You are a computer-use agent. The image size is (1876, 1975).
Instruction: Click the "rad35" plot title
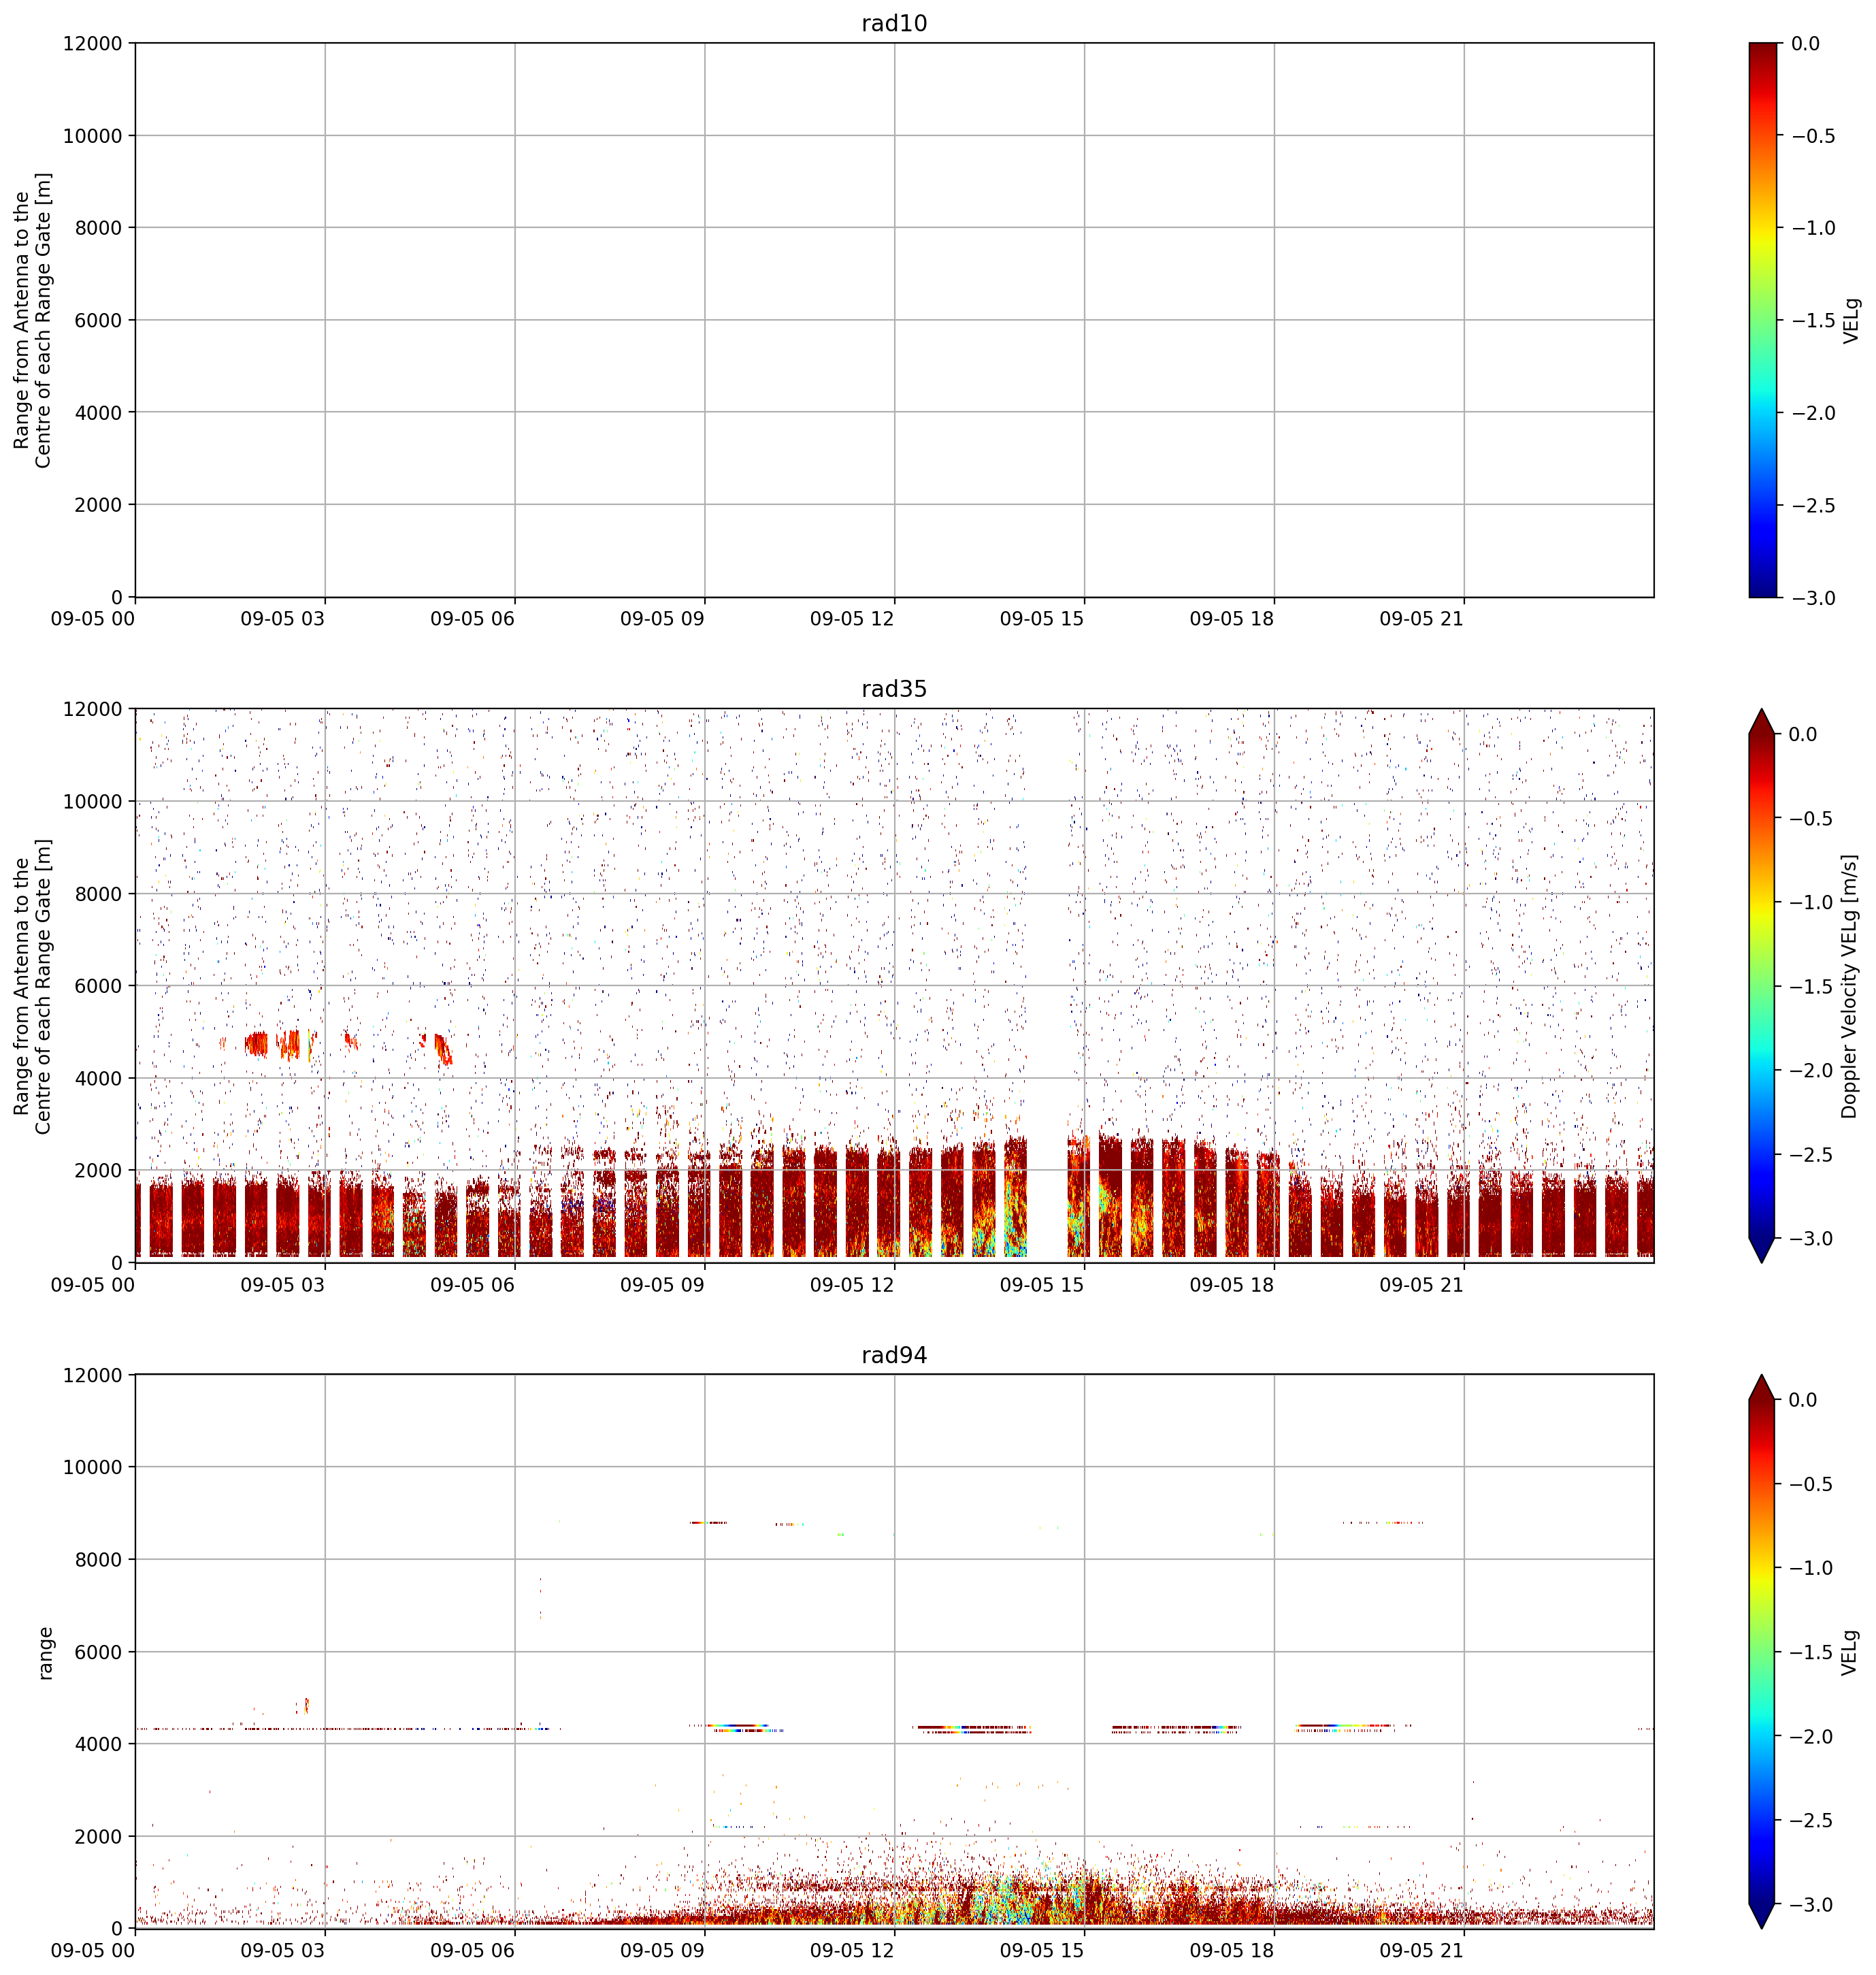point(894,689)
